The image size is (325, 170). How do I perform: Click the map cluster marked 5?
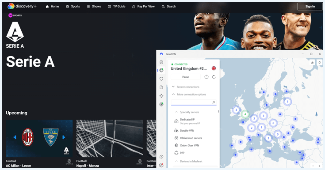[x=278, y=134]
